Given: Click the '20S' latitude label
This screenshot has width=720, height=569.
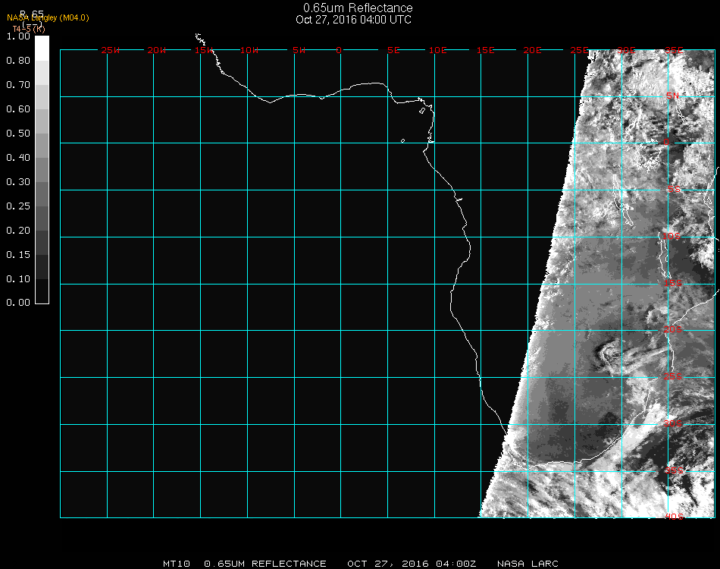Looking at the screenshot, I should (673, 330).
